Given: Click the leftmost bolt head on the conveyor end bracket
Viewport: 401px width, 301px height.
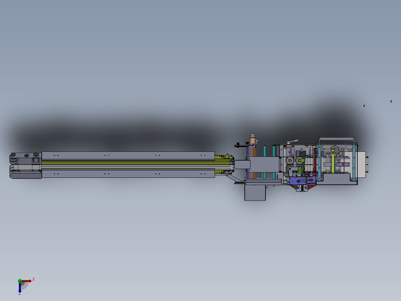Looking at the screenshot, I should click(13, 154).
